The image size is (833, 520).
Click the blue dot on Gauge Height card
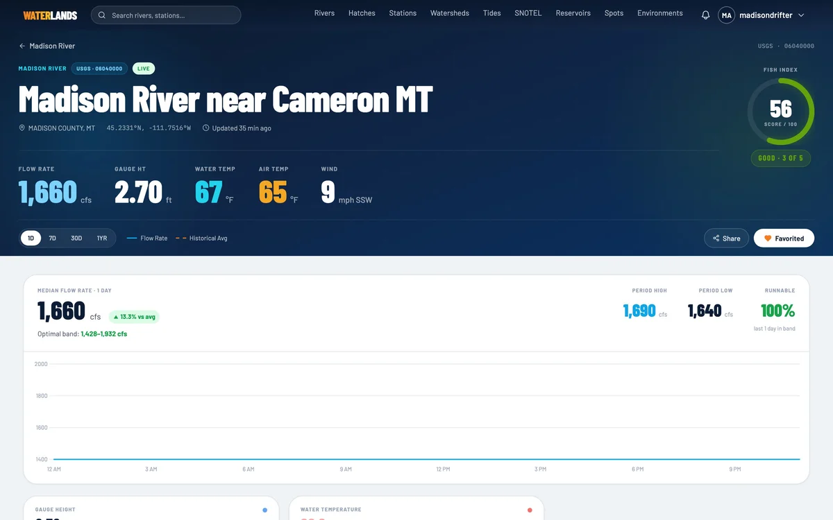point(264,510)
